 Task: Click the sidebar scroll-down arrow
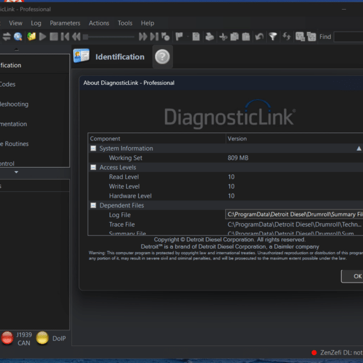click(16, 172)
